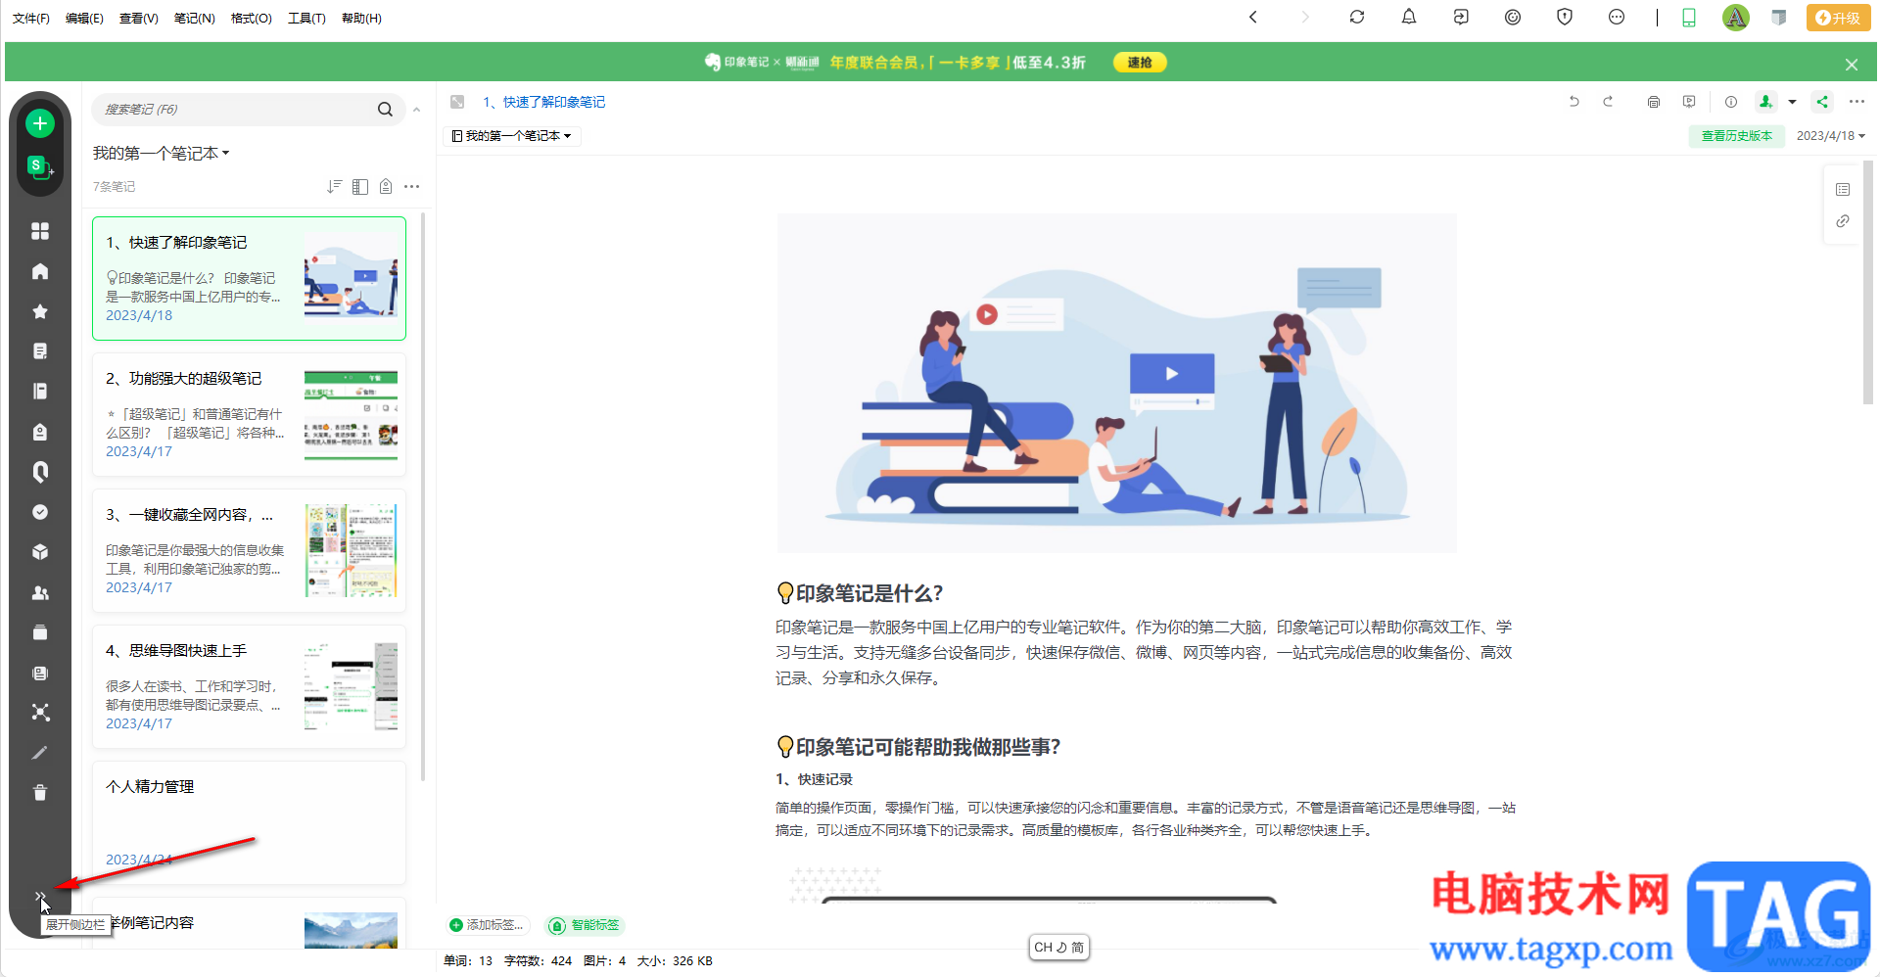Image resolution: width=1880 pixels, height=977 pixels.
Task: Expand the collaborator dropdown arrow
Action: (x=1793, y=102)
